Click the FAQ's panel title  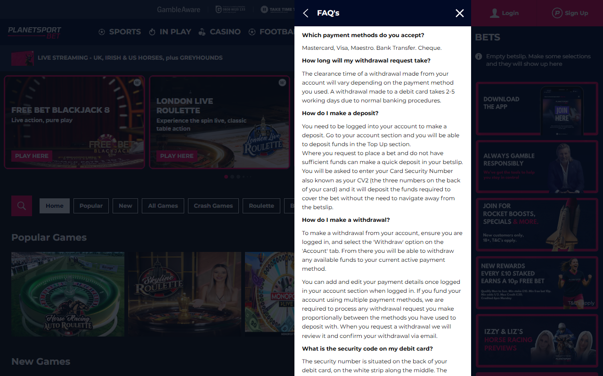pos(328,13)
